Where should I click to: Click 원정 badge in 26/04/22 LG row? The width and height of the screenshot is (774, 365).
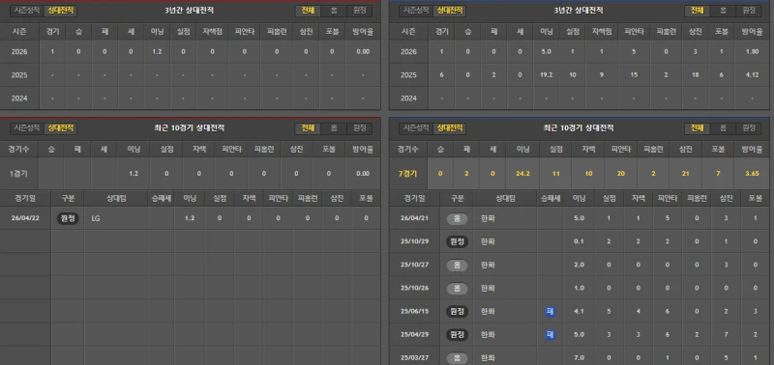(x=68, y=218)
